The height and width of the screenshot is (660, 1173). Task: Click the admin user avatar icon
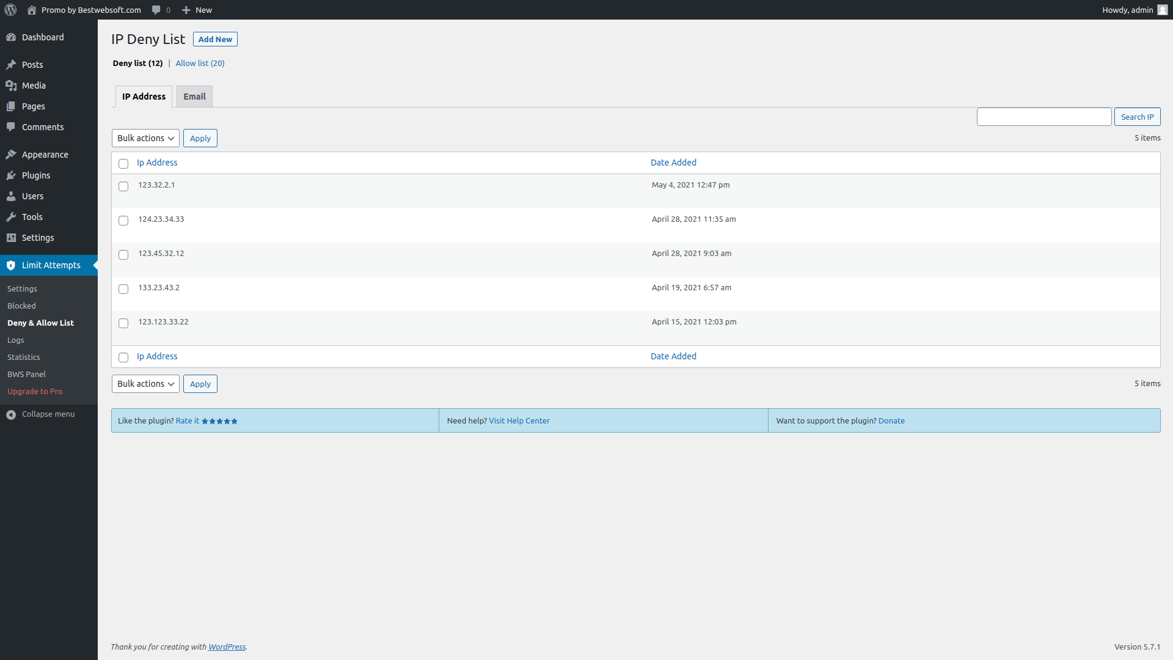[x=1163, y=10]
